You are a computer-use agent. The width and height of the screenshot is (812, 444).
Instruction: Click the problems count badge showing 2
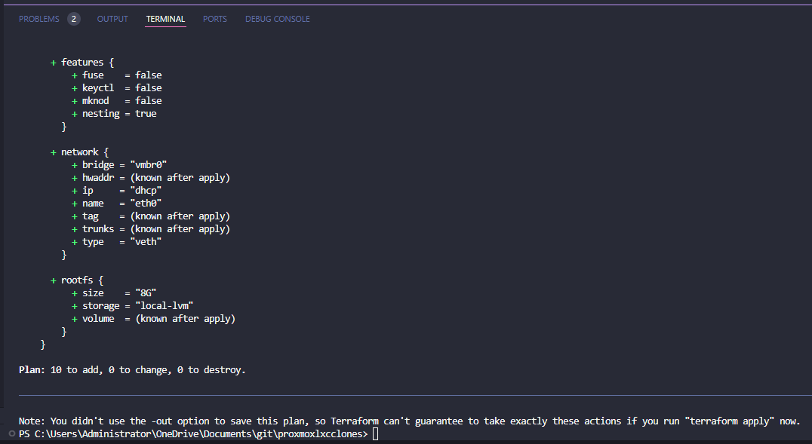point(73,19)
